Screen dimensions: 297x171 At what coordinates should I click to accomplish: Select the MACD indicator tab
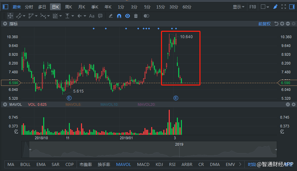(x=143, y=165)
